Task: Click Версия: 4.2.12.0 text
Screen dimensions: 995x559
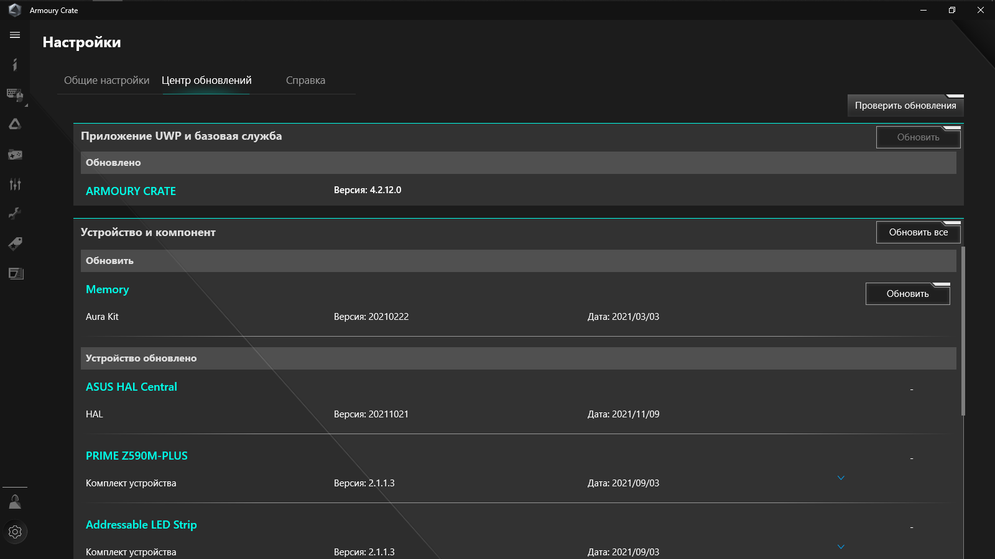Action: click(368, 190)
